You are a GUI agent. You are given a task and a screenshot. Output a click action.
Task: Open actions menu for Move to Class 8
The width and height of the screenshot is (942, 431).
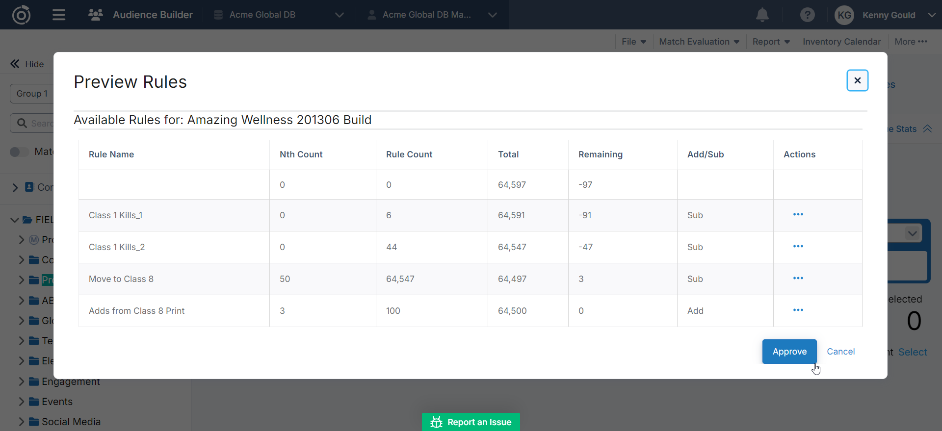point(798,279)
